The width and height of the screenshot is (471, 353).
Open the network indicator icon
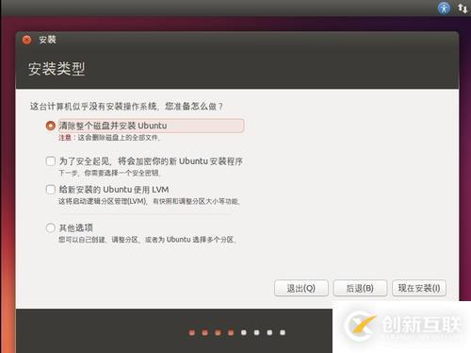pyautogui.click(x=463, y=8)
